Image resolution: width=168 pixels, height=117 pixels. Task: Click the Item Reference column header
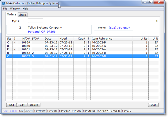click(102, 39)
